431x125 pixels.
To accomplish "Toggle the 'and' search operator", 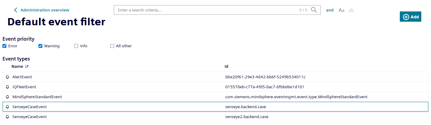I will click(x=330, y=10).
